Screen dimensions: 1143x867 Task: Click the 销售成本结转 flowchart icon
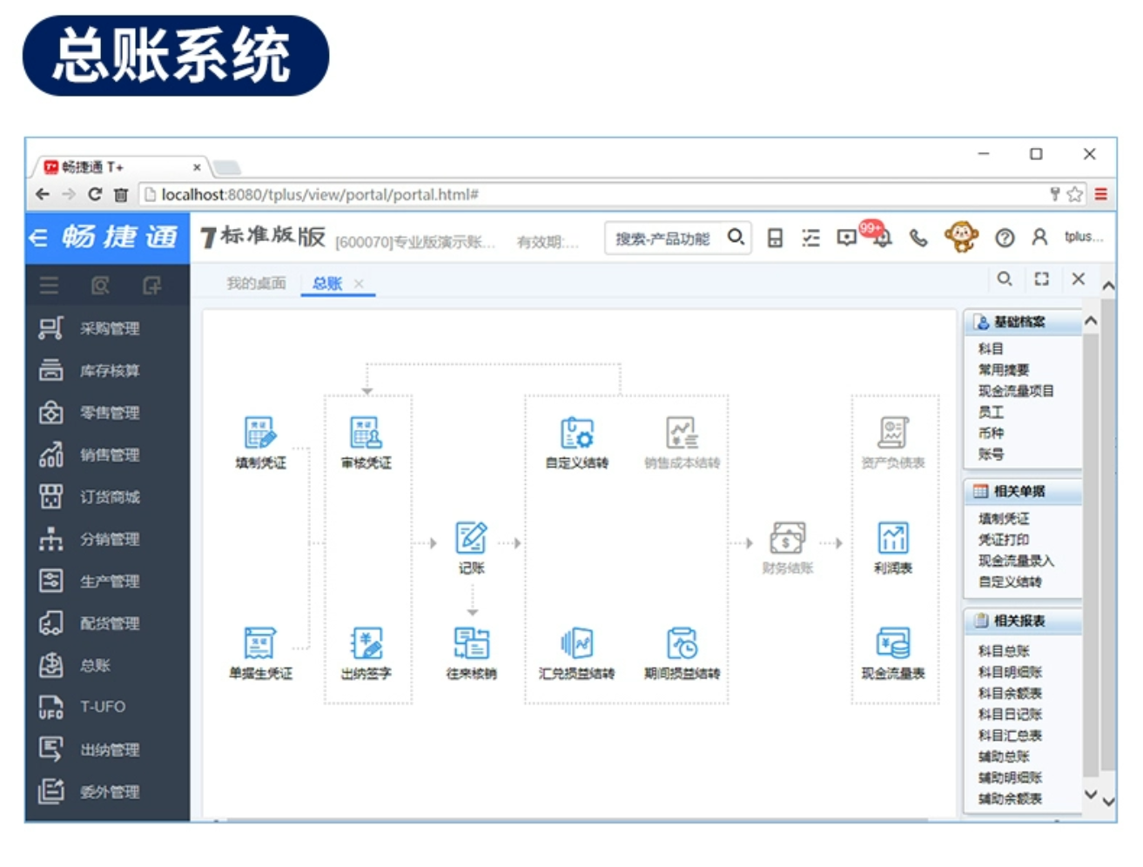tap(682, 433)
